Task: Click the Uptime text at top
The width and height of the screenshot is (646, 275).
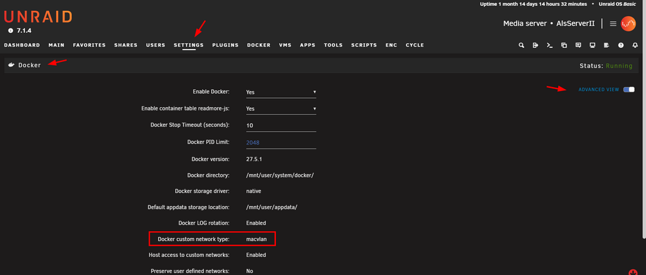Action: (534, 4)
